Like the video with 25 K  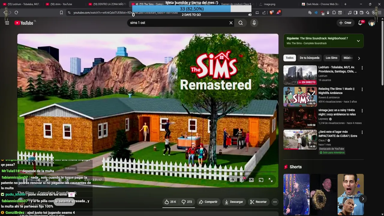pyautogui.click(x=170, y=202)
